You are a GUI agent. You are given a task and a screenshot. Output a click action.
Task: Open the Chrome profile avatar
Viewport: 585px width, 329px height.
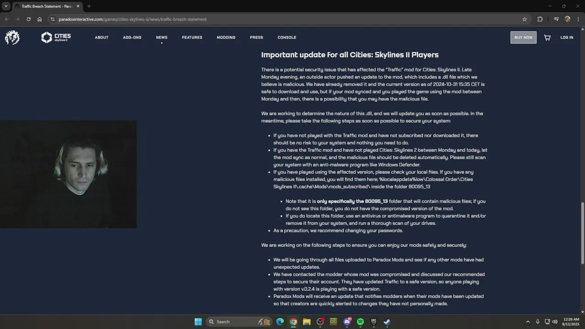[568, 19]
